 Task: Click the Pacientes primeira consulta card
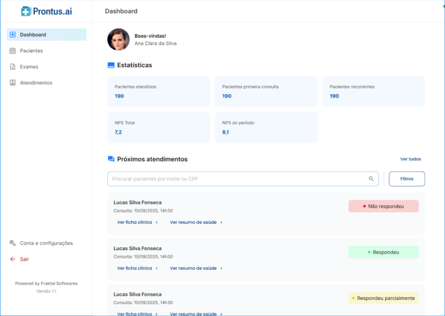click(x=266, y=91)
